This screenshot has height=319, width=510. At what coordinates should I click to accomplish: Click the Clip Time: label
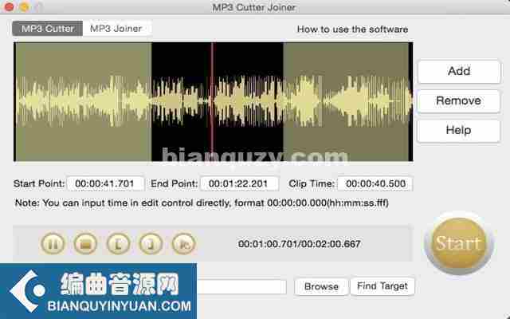click(312, 183)
